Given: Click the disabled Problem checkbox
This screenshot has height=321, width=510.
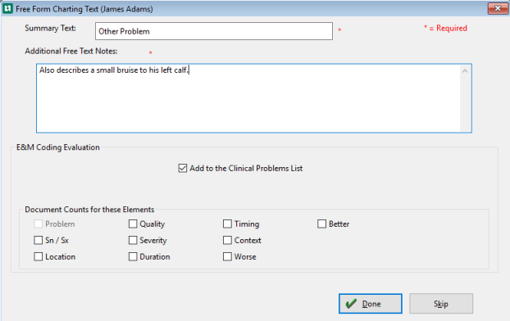Looking at the screenshot, I should (38, 224).
